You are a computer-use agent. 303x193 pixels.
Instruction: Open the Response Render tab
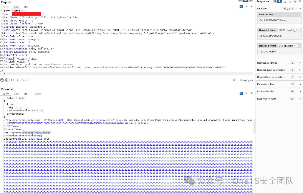[37, 94]
